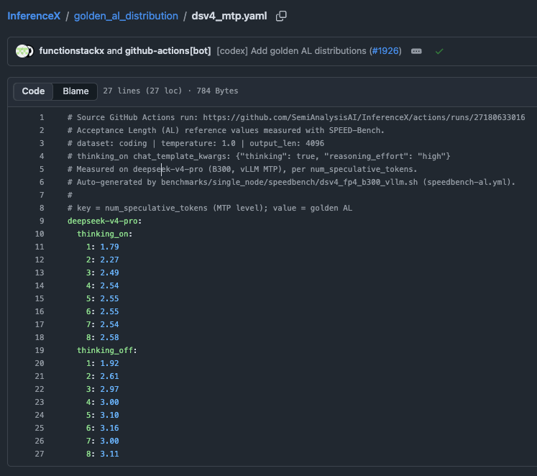Switch to the Blame tab
Screen dimensions: 537x476
click(x=75, y=91)
